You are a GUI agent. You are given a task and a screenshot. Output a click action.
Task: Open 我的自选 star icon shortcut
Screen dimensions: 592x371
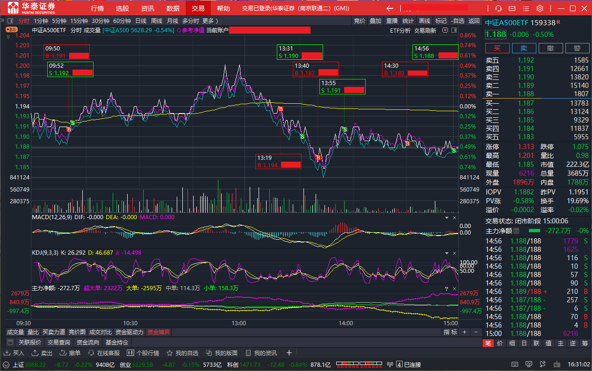coord(170,353)
